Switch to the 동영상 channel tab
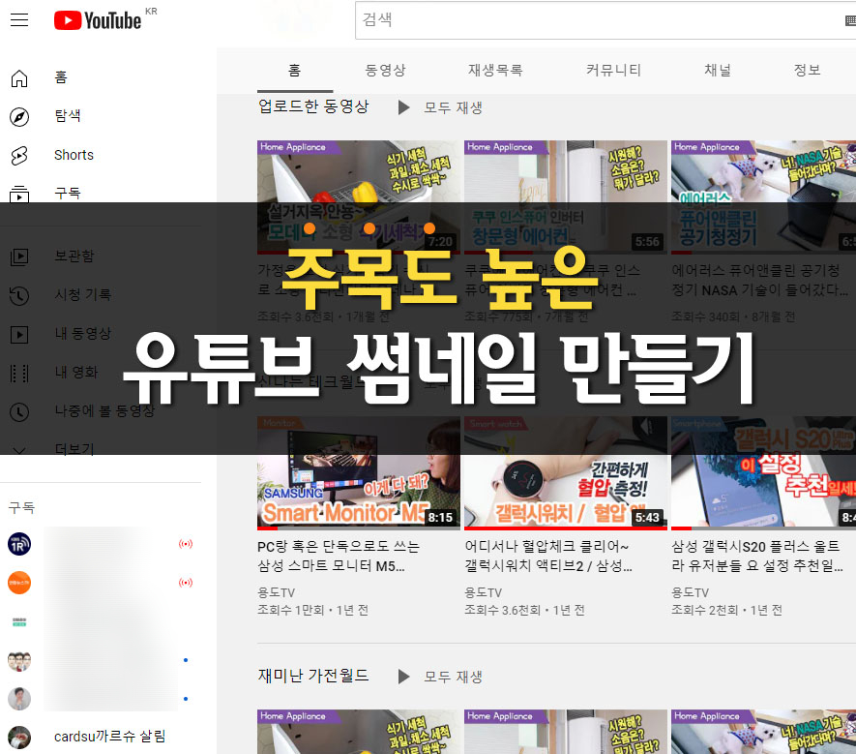The width and height of the screenshot is (856, 754). [385, 70]
